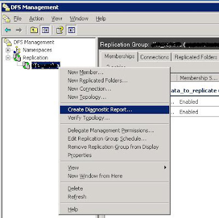This screenshot has width=219, height=218.
Task: Choose New Connection... option
Action: 114,89
